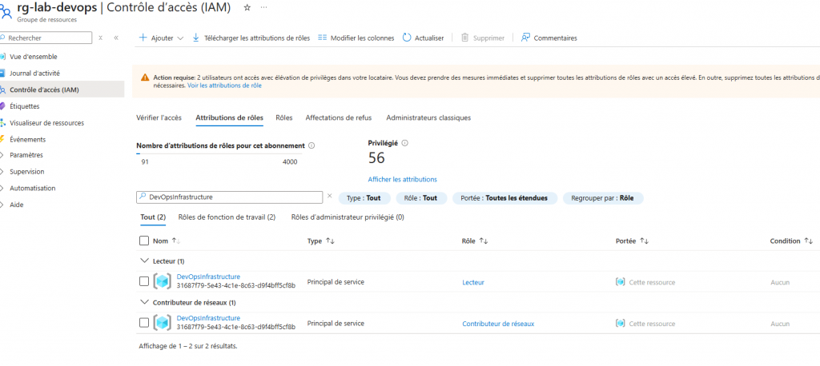
Task: Click the Actualiser refresh icon
Action: (x=407, y=38)
